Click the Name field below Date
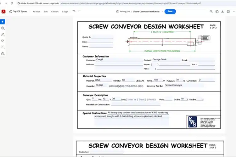The height and width of the screenshot is (157, 236). (x=101, y=46)
